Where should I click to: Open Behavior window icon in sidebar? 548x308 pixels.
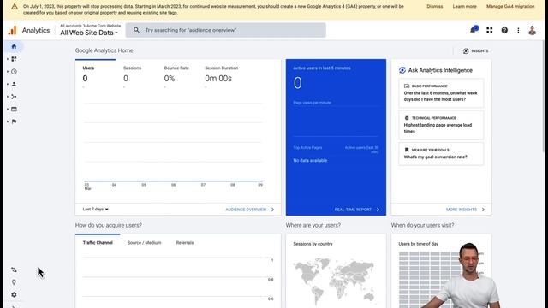[14, 110]
